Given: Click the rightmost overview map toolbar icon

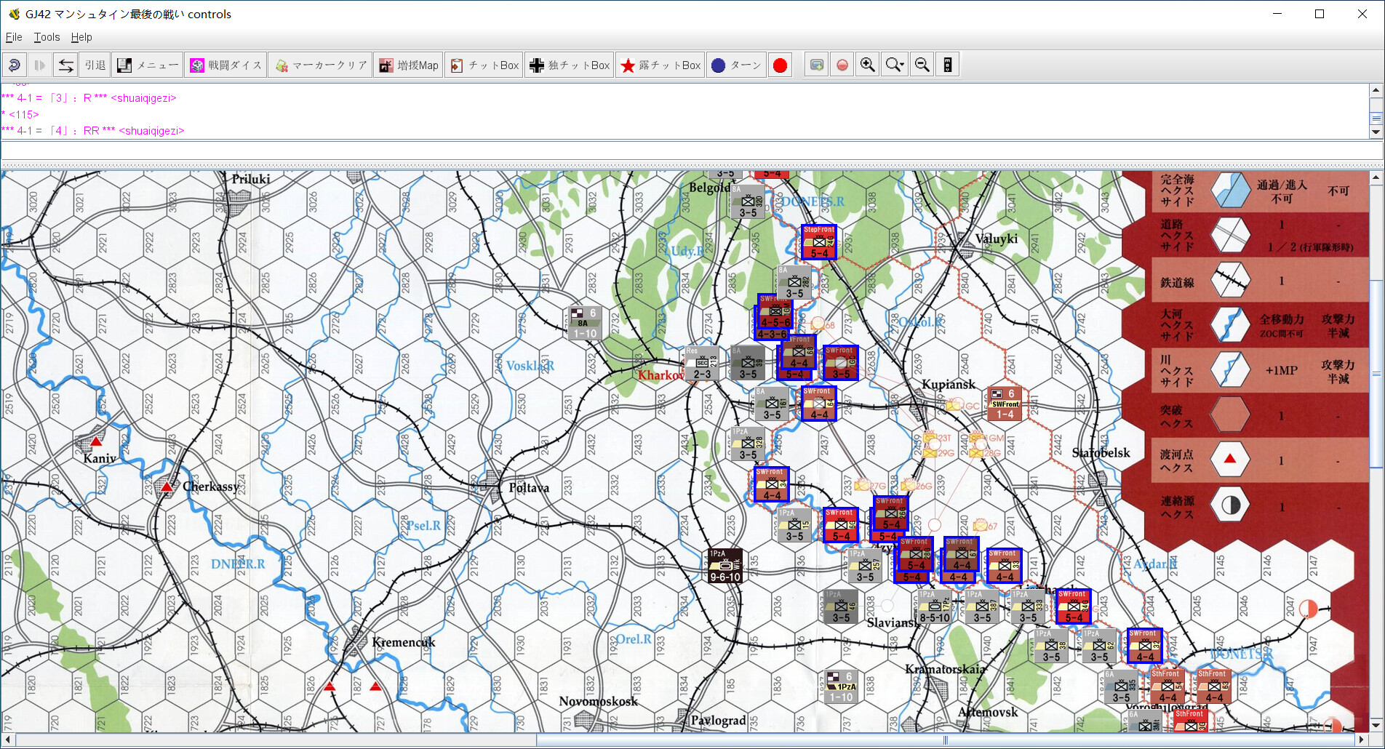Looking at the screenshot, I should 948,65.
